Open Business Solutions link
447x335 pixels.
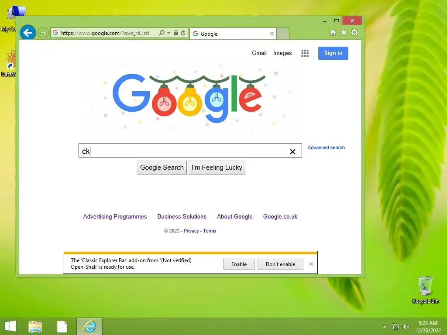pyautogui.click(x=182, y=216)
